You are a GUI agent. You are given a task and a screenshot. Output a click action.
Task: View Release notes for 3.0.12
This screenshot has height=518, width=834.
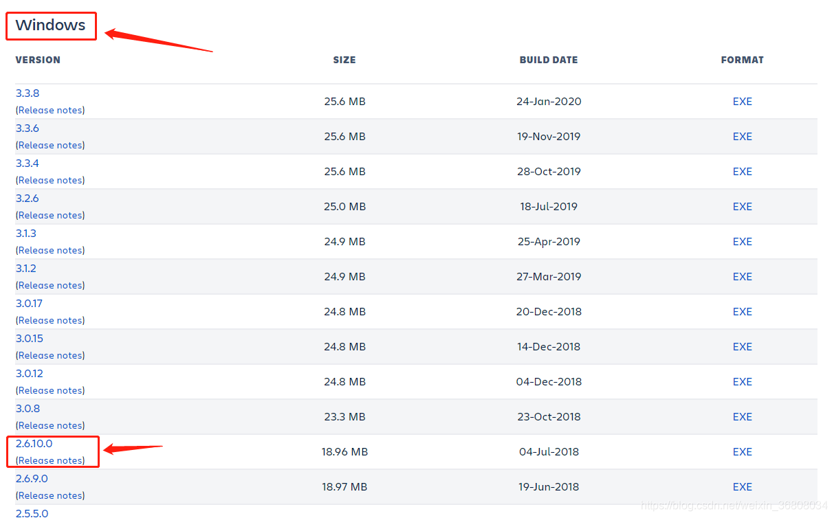pyautogui.click(x=50, y=390)
